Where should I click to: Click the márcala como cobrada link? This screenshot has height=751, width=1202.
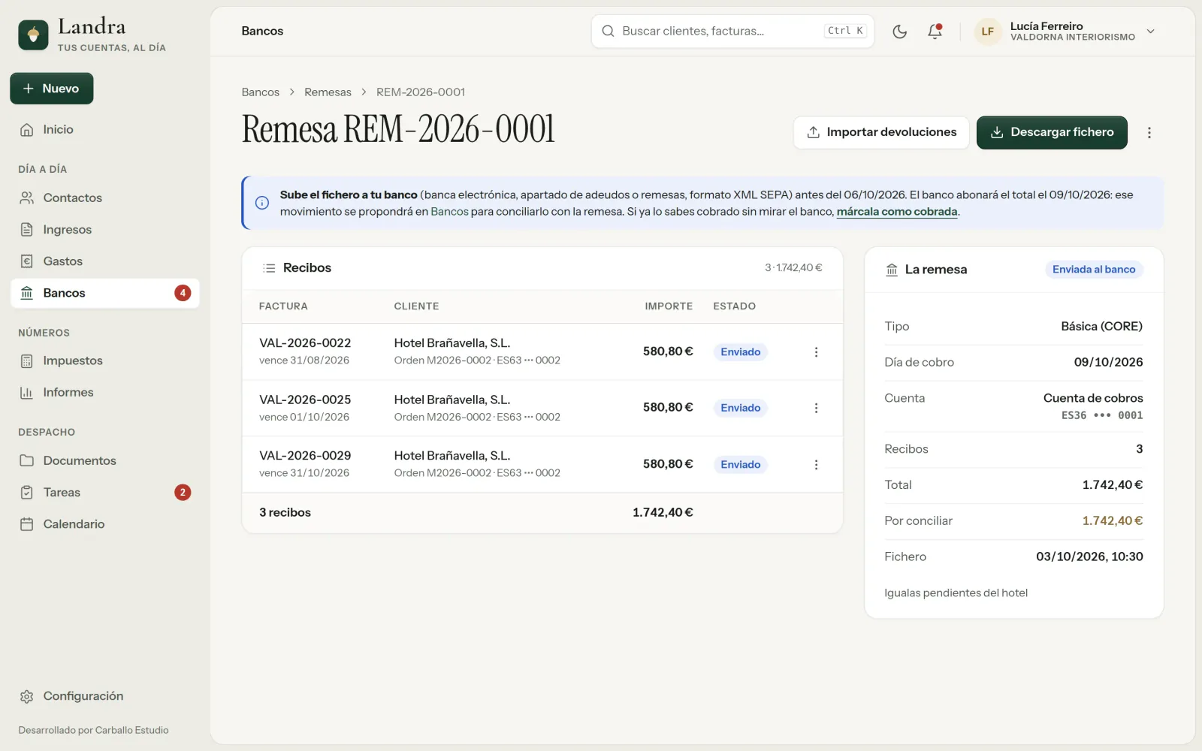897,212
